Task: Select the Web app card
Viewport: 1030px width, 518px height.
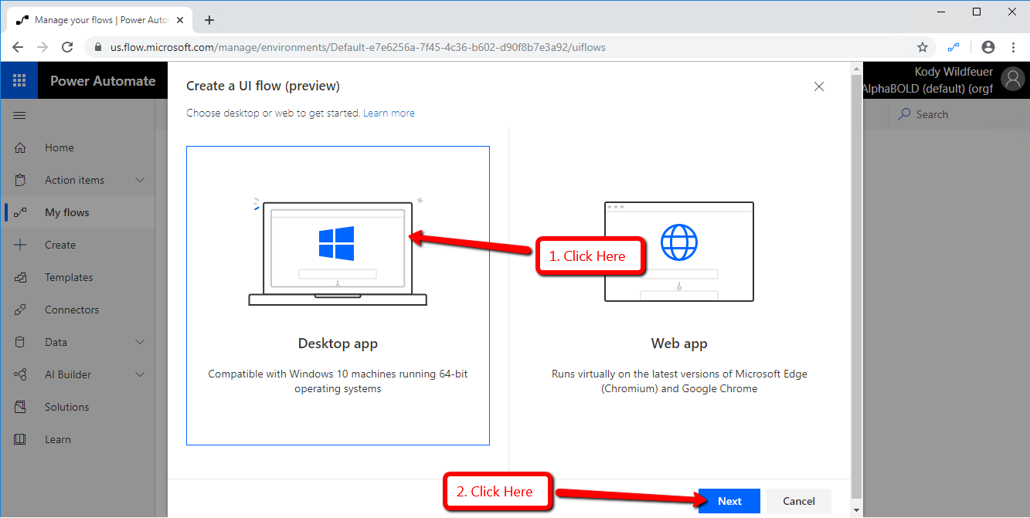Action: [679, 296]
